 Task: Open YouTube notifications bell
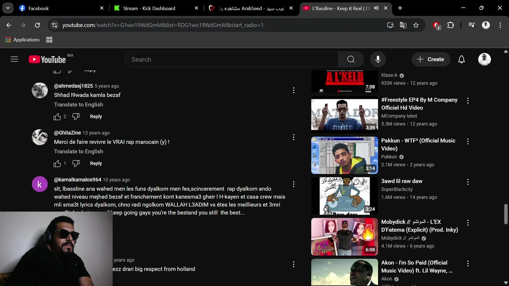(461, 59)
